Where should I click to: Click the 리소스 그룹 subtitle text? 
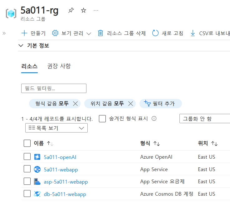click(33, 19)
